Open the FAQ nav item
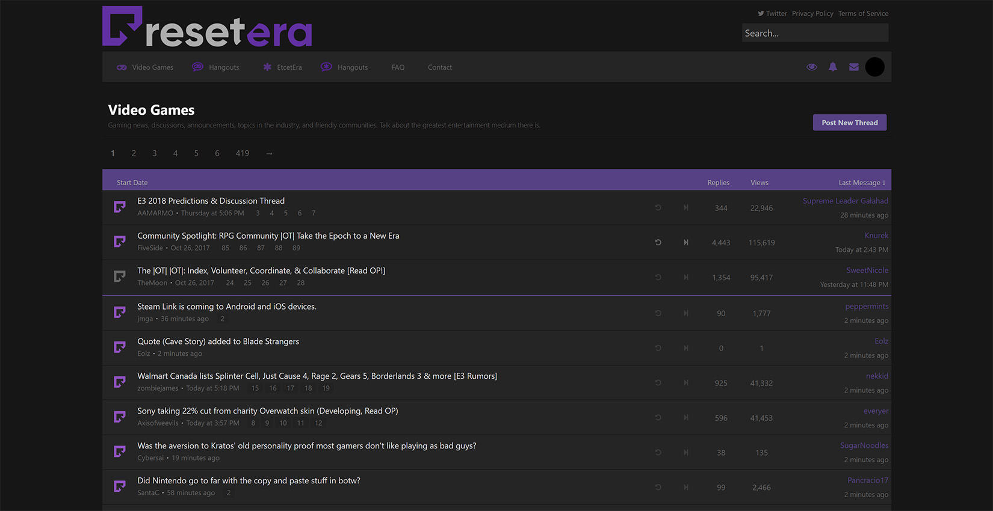This screenshot has height=511, width=993. coord(398,67)
